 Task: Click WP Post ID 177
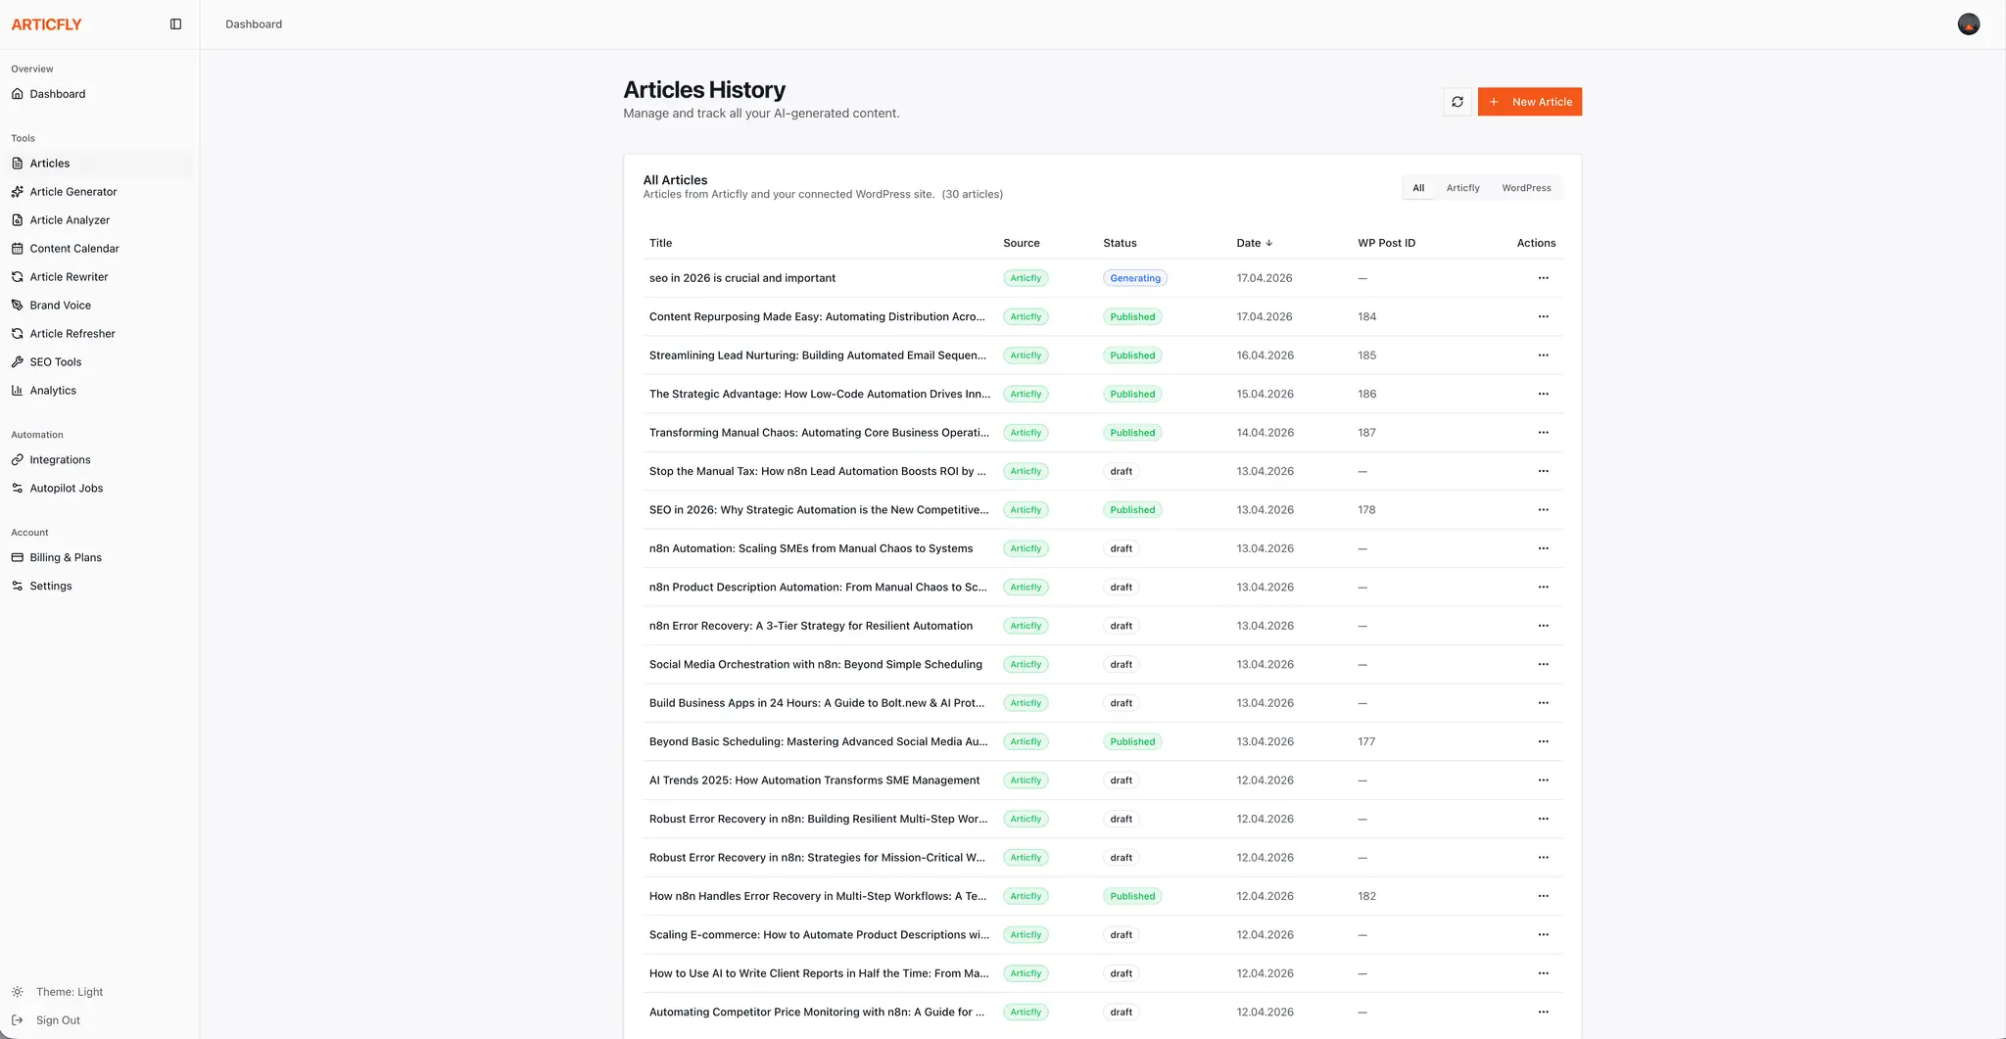[x=1366, y=741]
